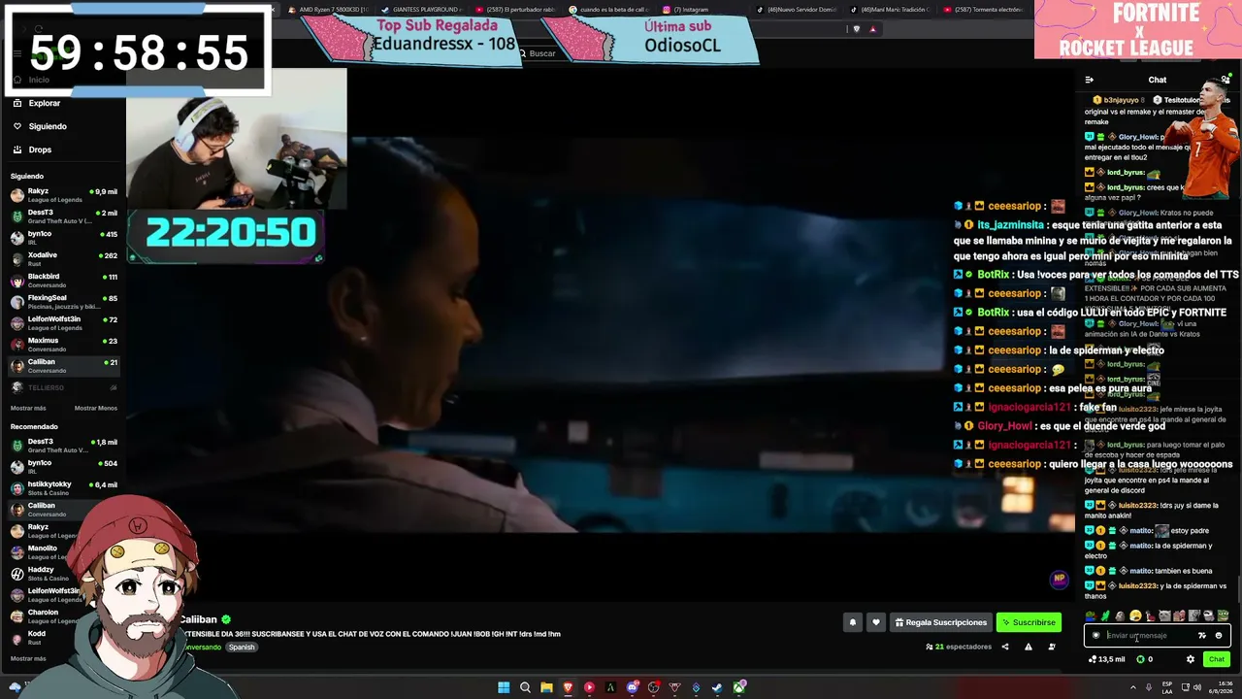
Task: Select the crying yellow face emote
Action: 1135,616
